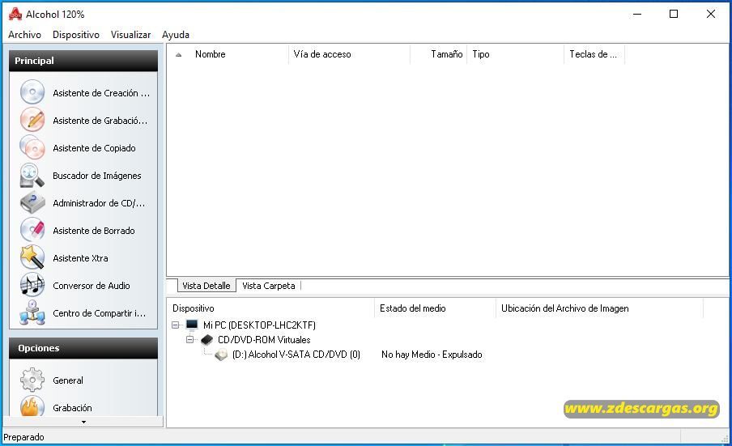Collapse the Principal panel header
732x446 pixels.
tap(83, 61)
